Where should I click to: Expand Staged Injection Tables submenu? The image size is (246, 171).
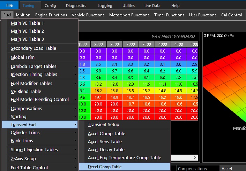coord(40,149)
